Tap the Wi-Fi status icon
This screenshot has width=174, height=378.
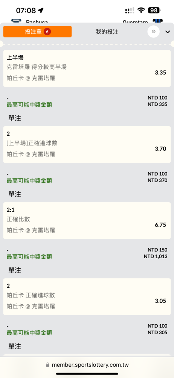click(x=141, y=10)
